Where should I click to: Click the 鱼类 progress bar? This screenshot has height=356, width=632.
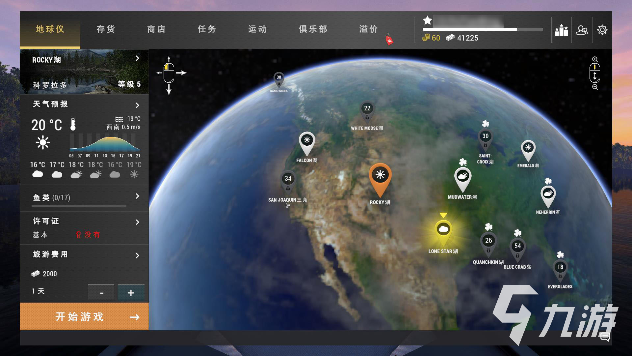point(79,206)
